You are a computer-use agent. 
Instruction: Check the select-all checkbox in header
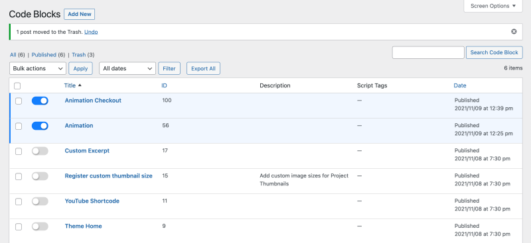click(x=17, y=86)
